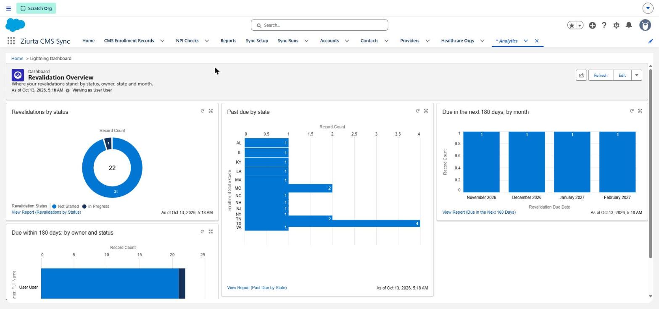Expand the Due within 180 days owner chart
This screenshot has width=659, height=309.
211,231
